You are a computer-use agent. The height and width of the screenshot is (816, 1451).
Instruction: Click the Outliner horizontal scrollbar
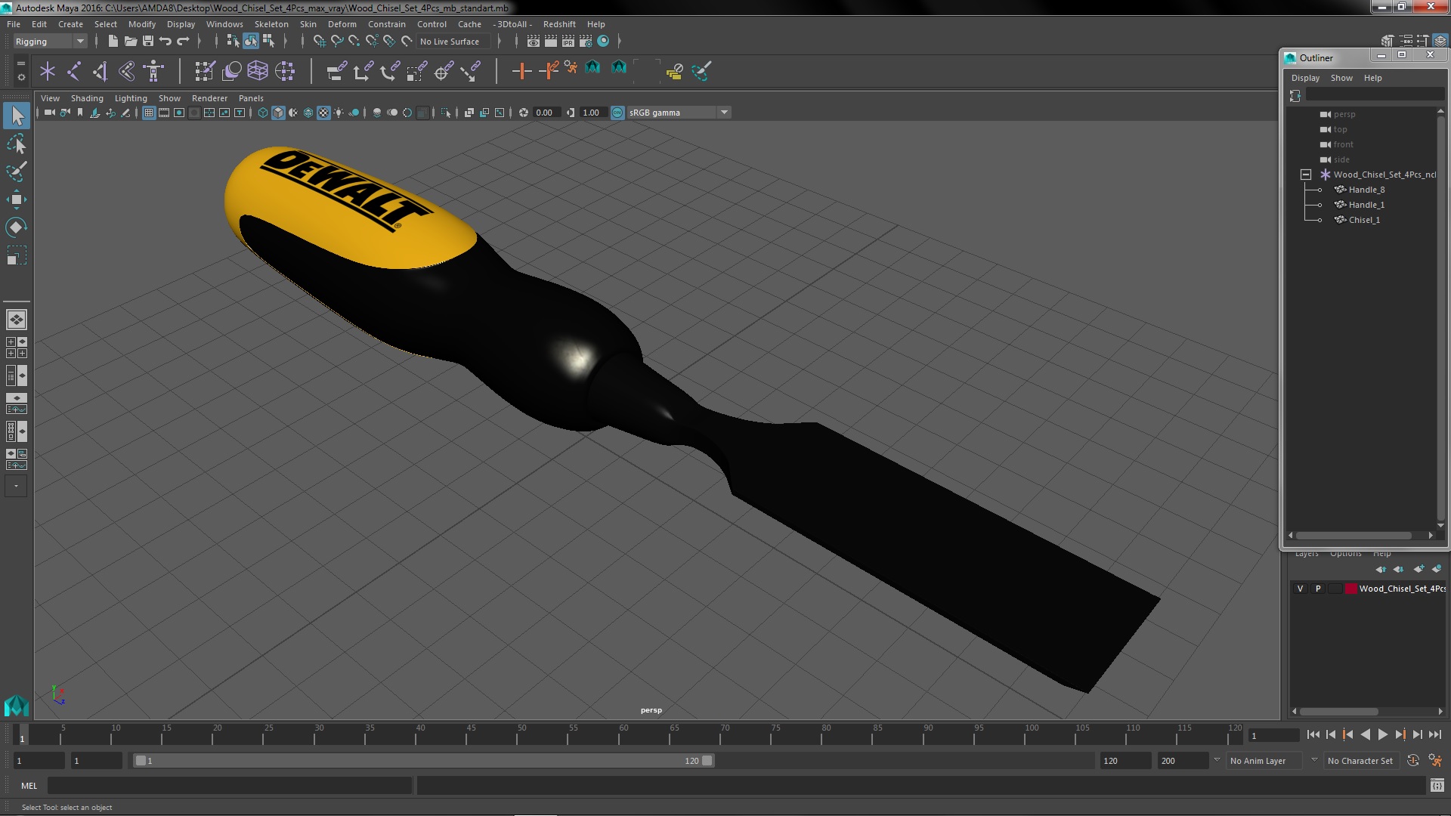1354,536
